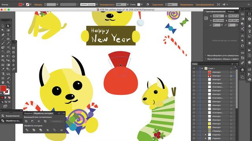Open the collapsed Обработка ко... panel entry
Viewport: 252px width, 141px height.
click(11, 121)
